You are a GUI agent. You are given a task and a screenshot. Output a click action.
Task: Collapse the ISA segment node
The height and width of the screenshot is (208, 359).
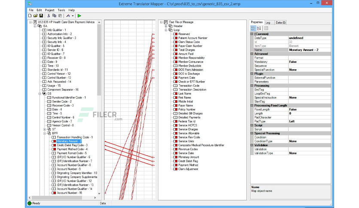[35, 26]
